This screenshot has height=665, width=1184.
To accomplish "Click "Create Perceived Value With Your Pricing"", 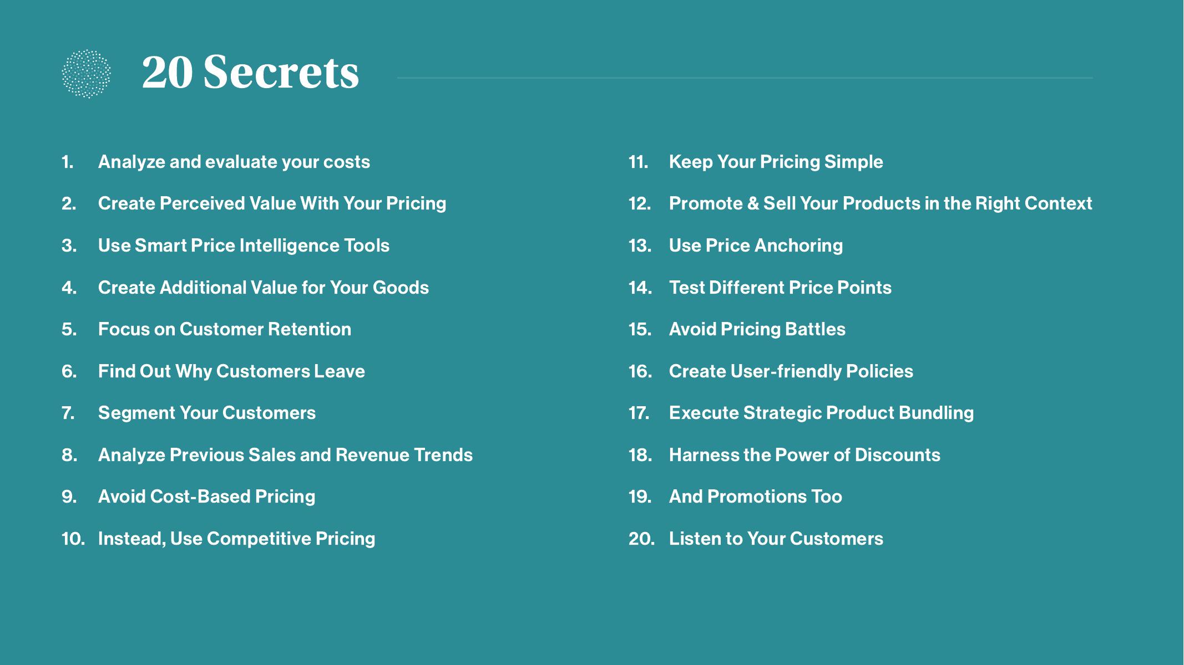I will tap(272, 203).
